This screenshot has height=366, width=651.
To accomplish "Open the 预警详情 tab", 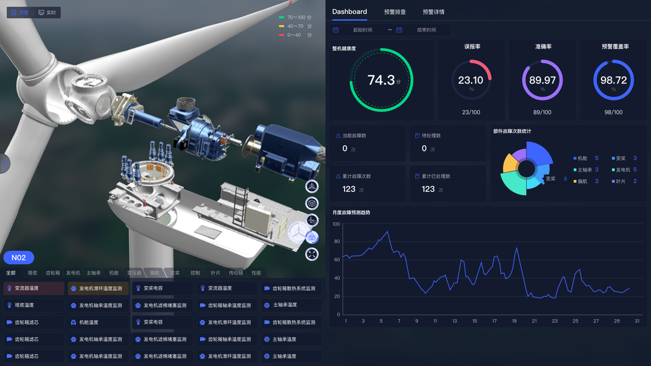I will (x=433, y=12).
